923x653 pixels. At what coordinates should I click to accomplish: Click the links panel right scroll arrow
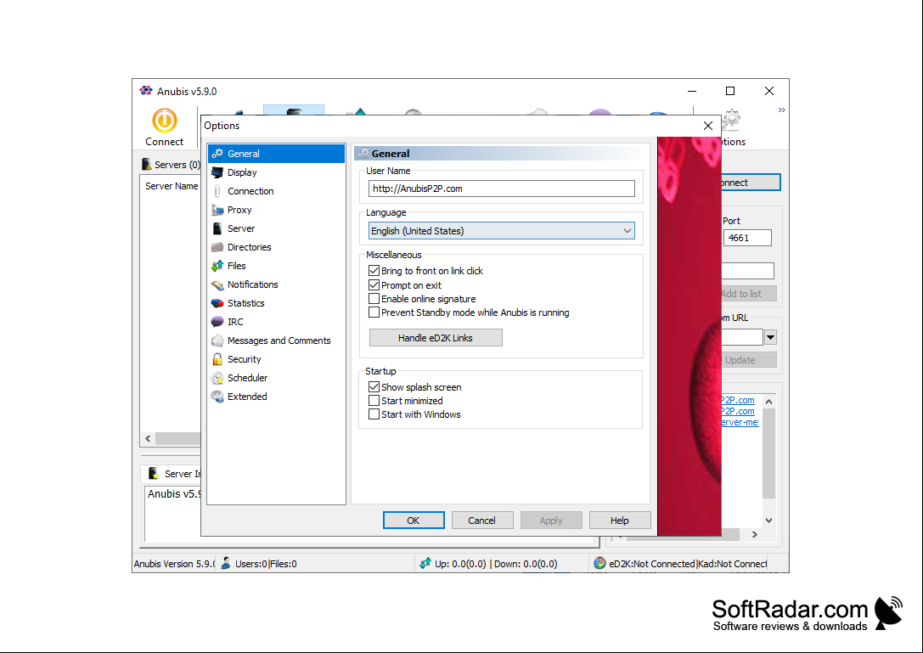[755, 535]
